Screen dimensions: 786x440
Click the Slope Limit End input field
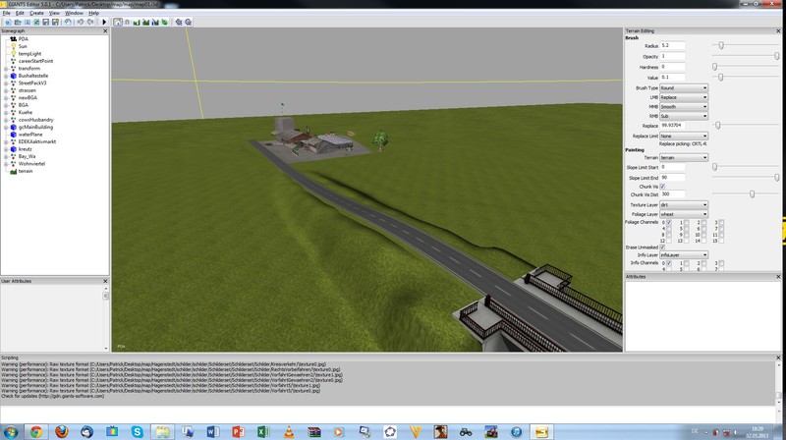(x=672, y=178)
